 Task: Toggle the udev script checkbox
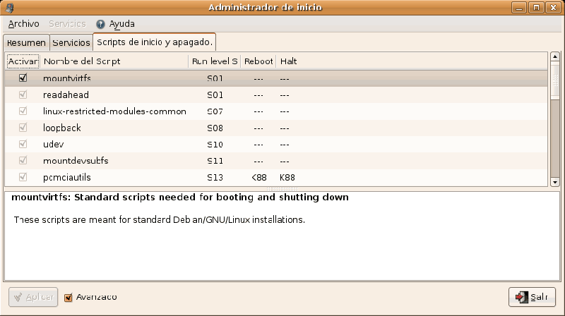pyautogui.click(x=23, y=144)
